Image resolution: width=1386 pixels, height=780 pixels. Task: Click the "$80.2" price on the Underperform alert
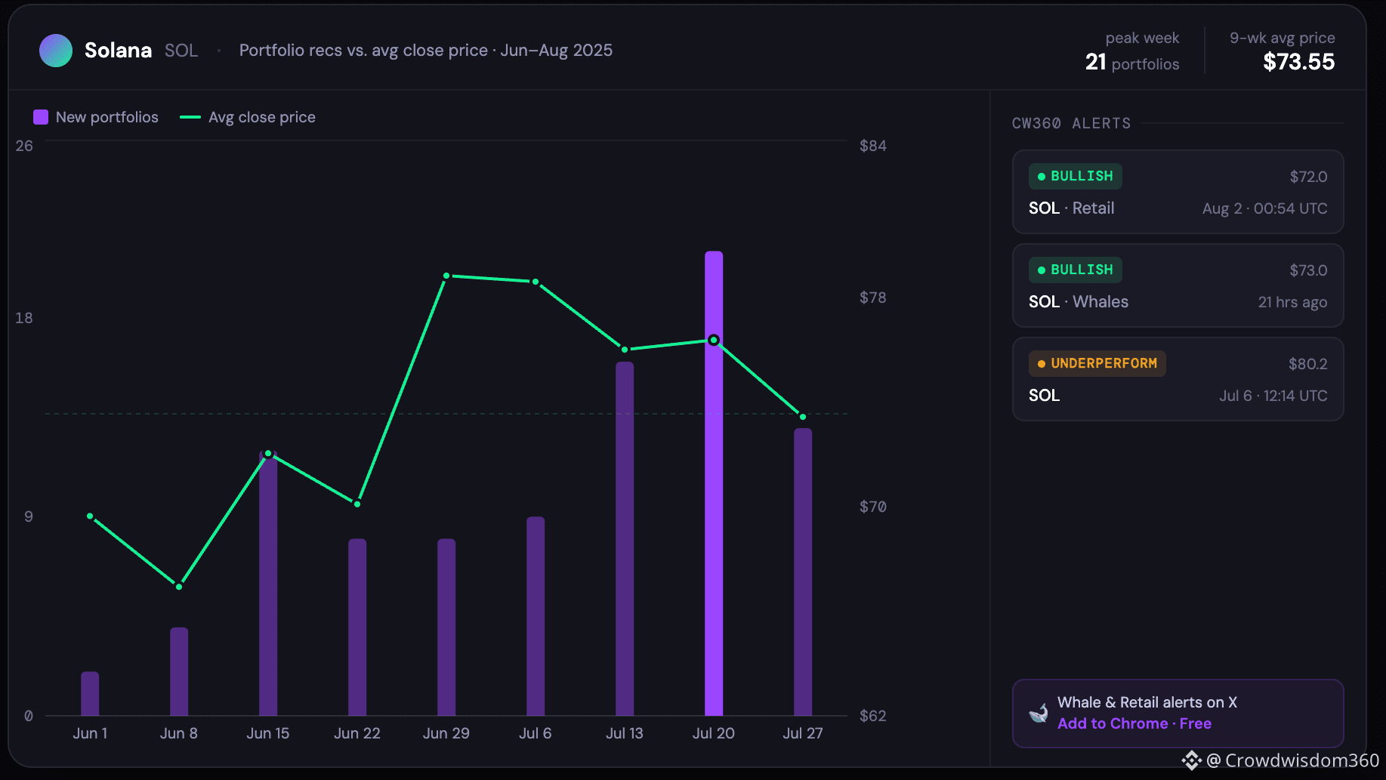pyautogui.click(x=1308, y=364)
